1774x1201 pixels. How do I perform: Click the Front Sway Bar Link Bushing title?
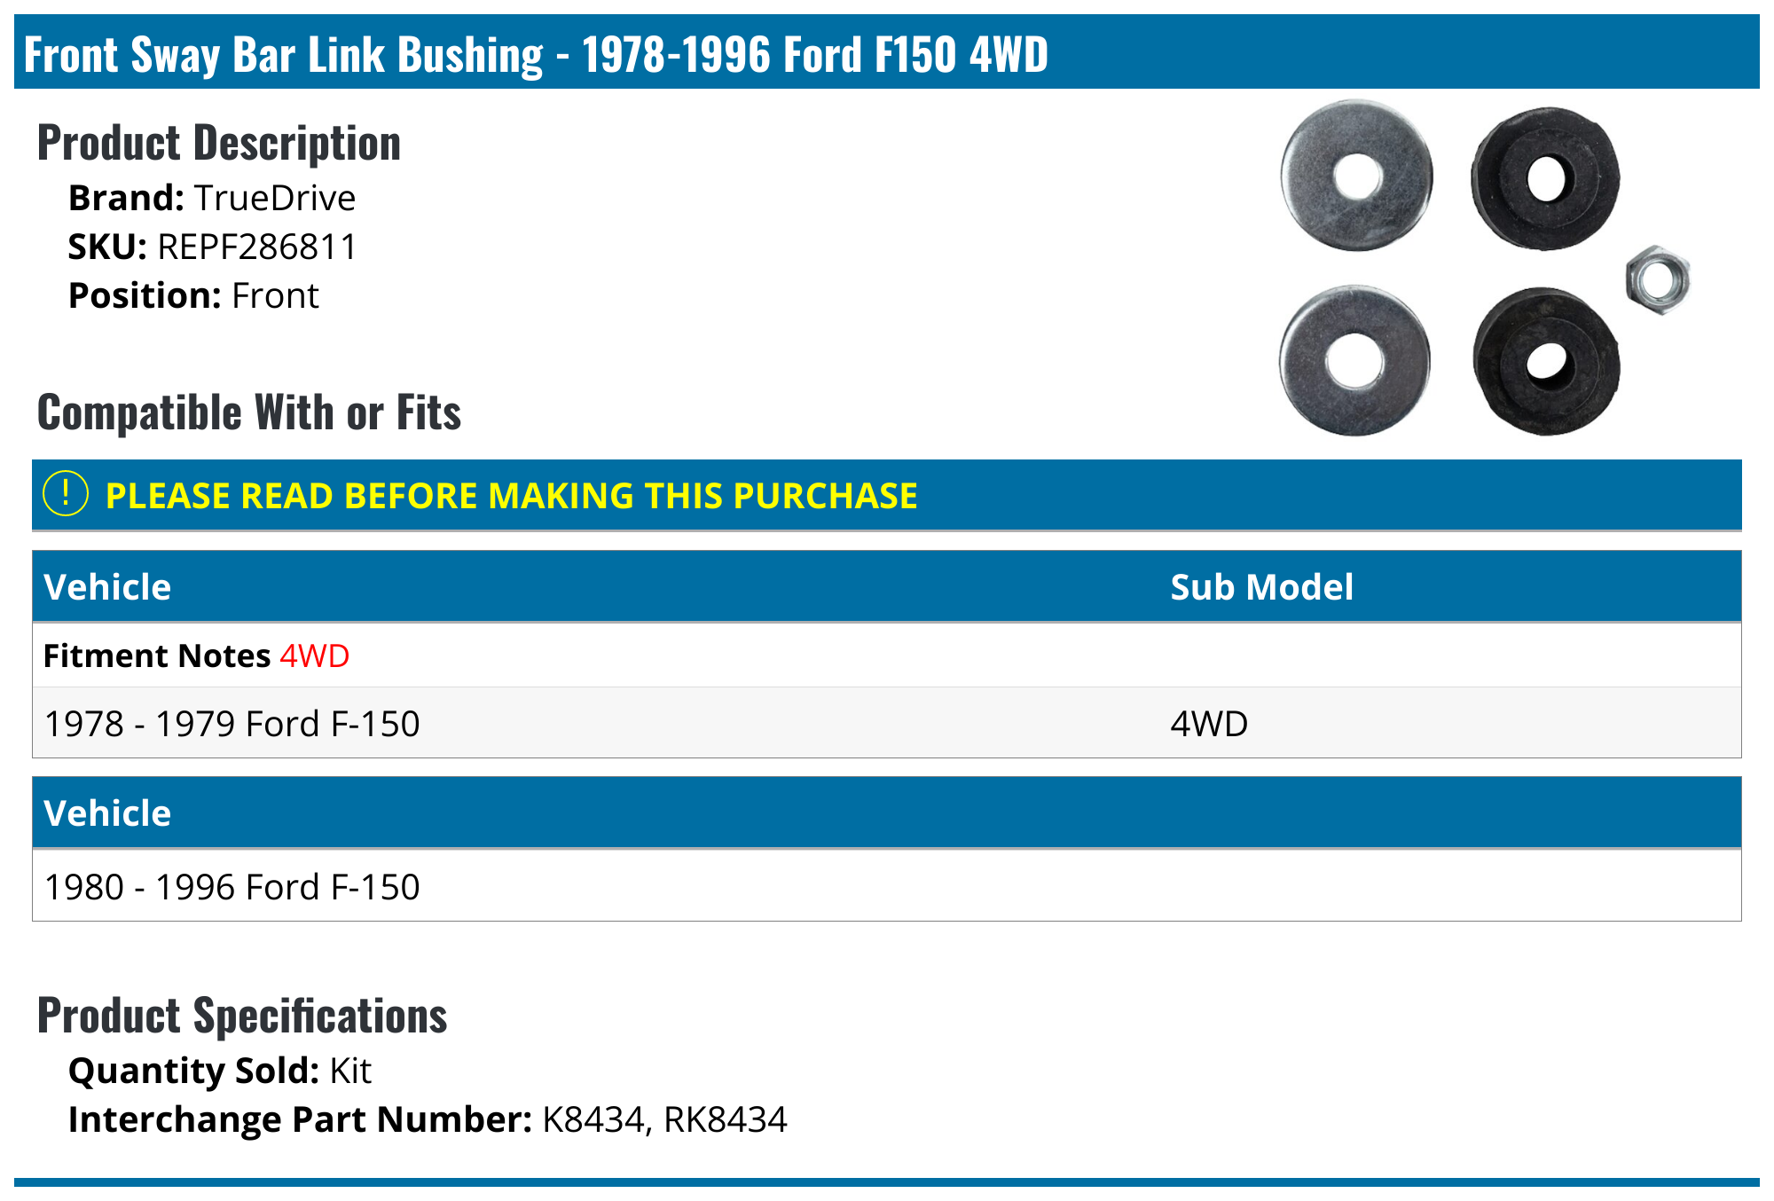coord(536,54)
